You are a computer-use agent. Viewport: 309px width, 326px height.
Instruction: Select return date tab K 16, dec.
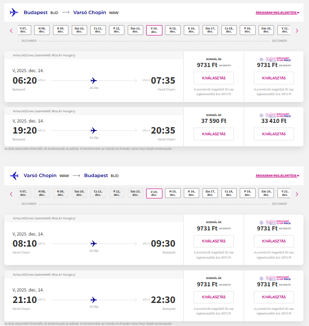click(191, 194)
